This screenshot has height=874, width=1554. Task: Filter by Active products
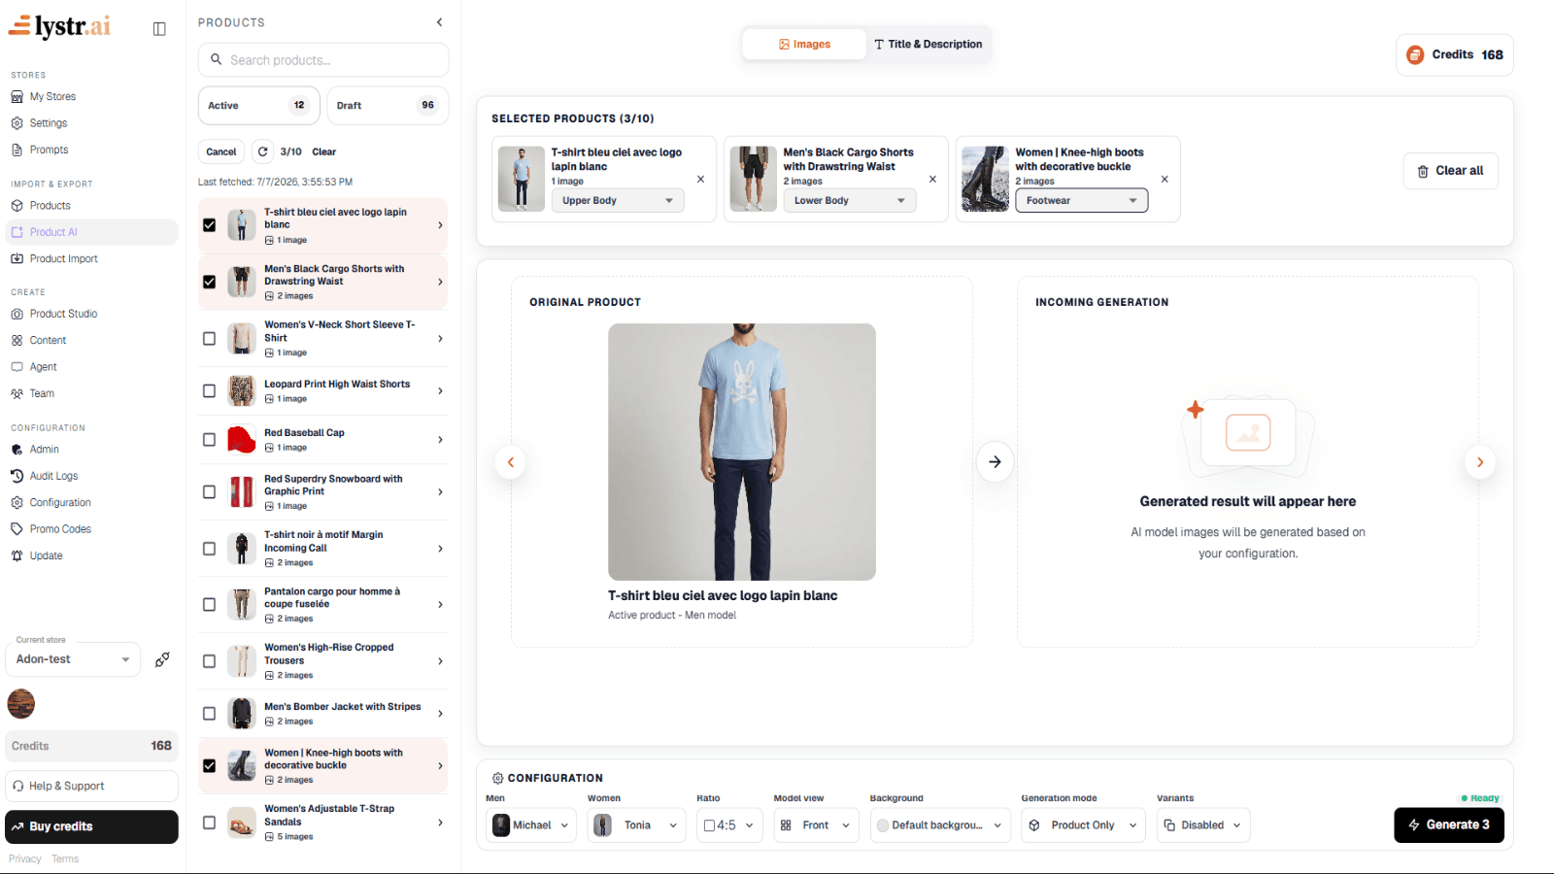(x=259, y=106)
